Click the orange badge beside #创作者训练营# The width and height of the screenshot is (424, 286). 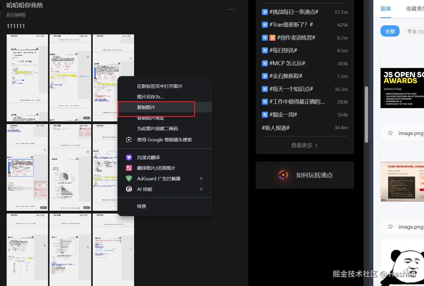point(273,37)
